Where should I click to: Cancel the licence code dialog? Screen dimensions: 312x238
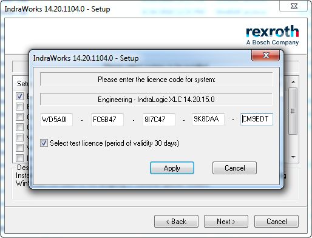point(234,168)
